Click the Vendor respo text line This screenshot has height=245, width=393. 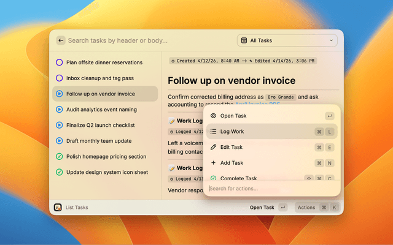coord(185,190)
